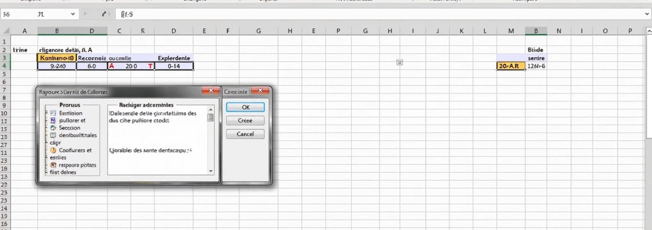Image resolution: width=652 pixels, height=230 pixels.
Task: Select the cell containing 6.0
Action: (92, 66)
